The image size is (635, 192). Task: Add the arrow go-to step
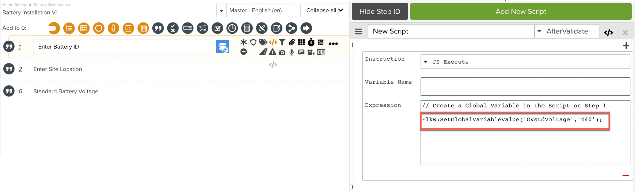pyautogui.click(x=306, y=28)
